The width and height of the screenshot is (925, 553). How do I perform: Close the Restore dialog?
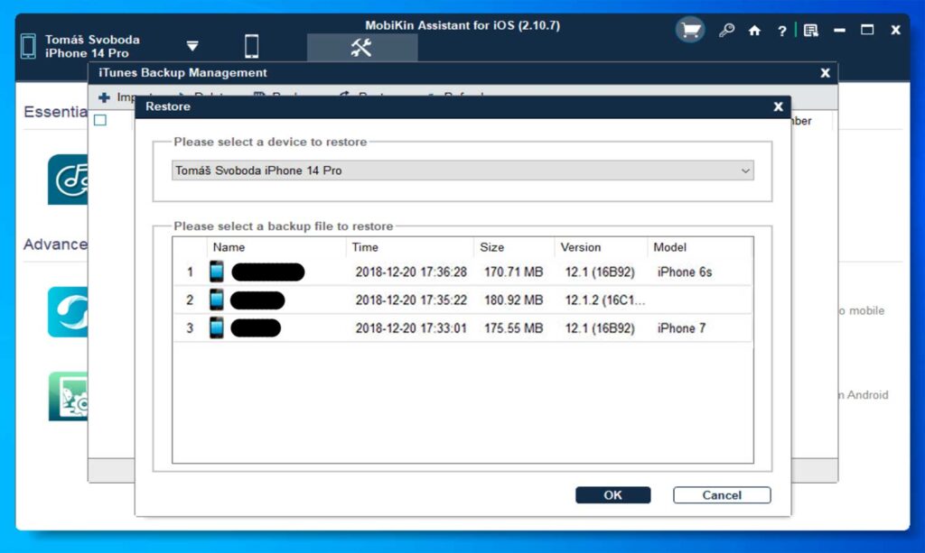pyautogui.click(x=778, y=106)
